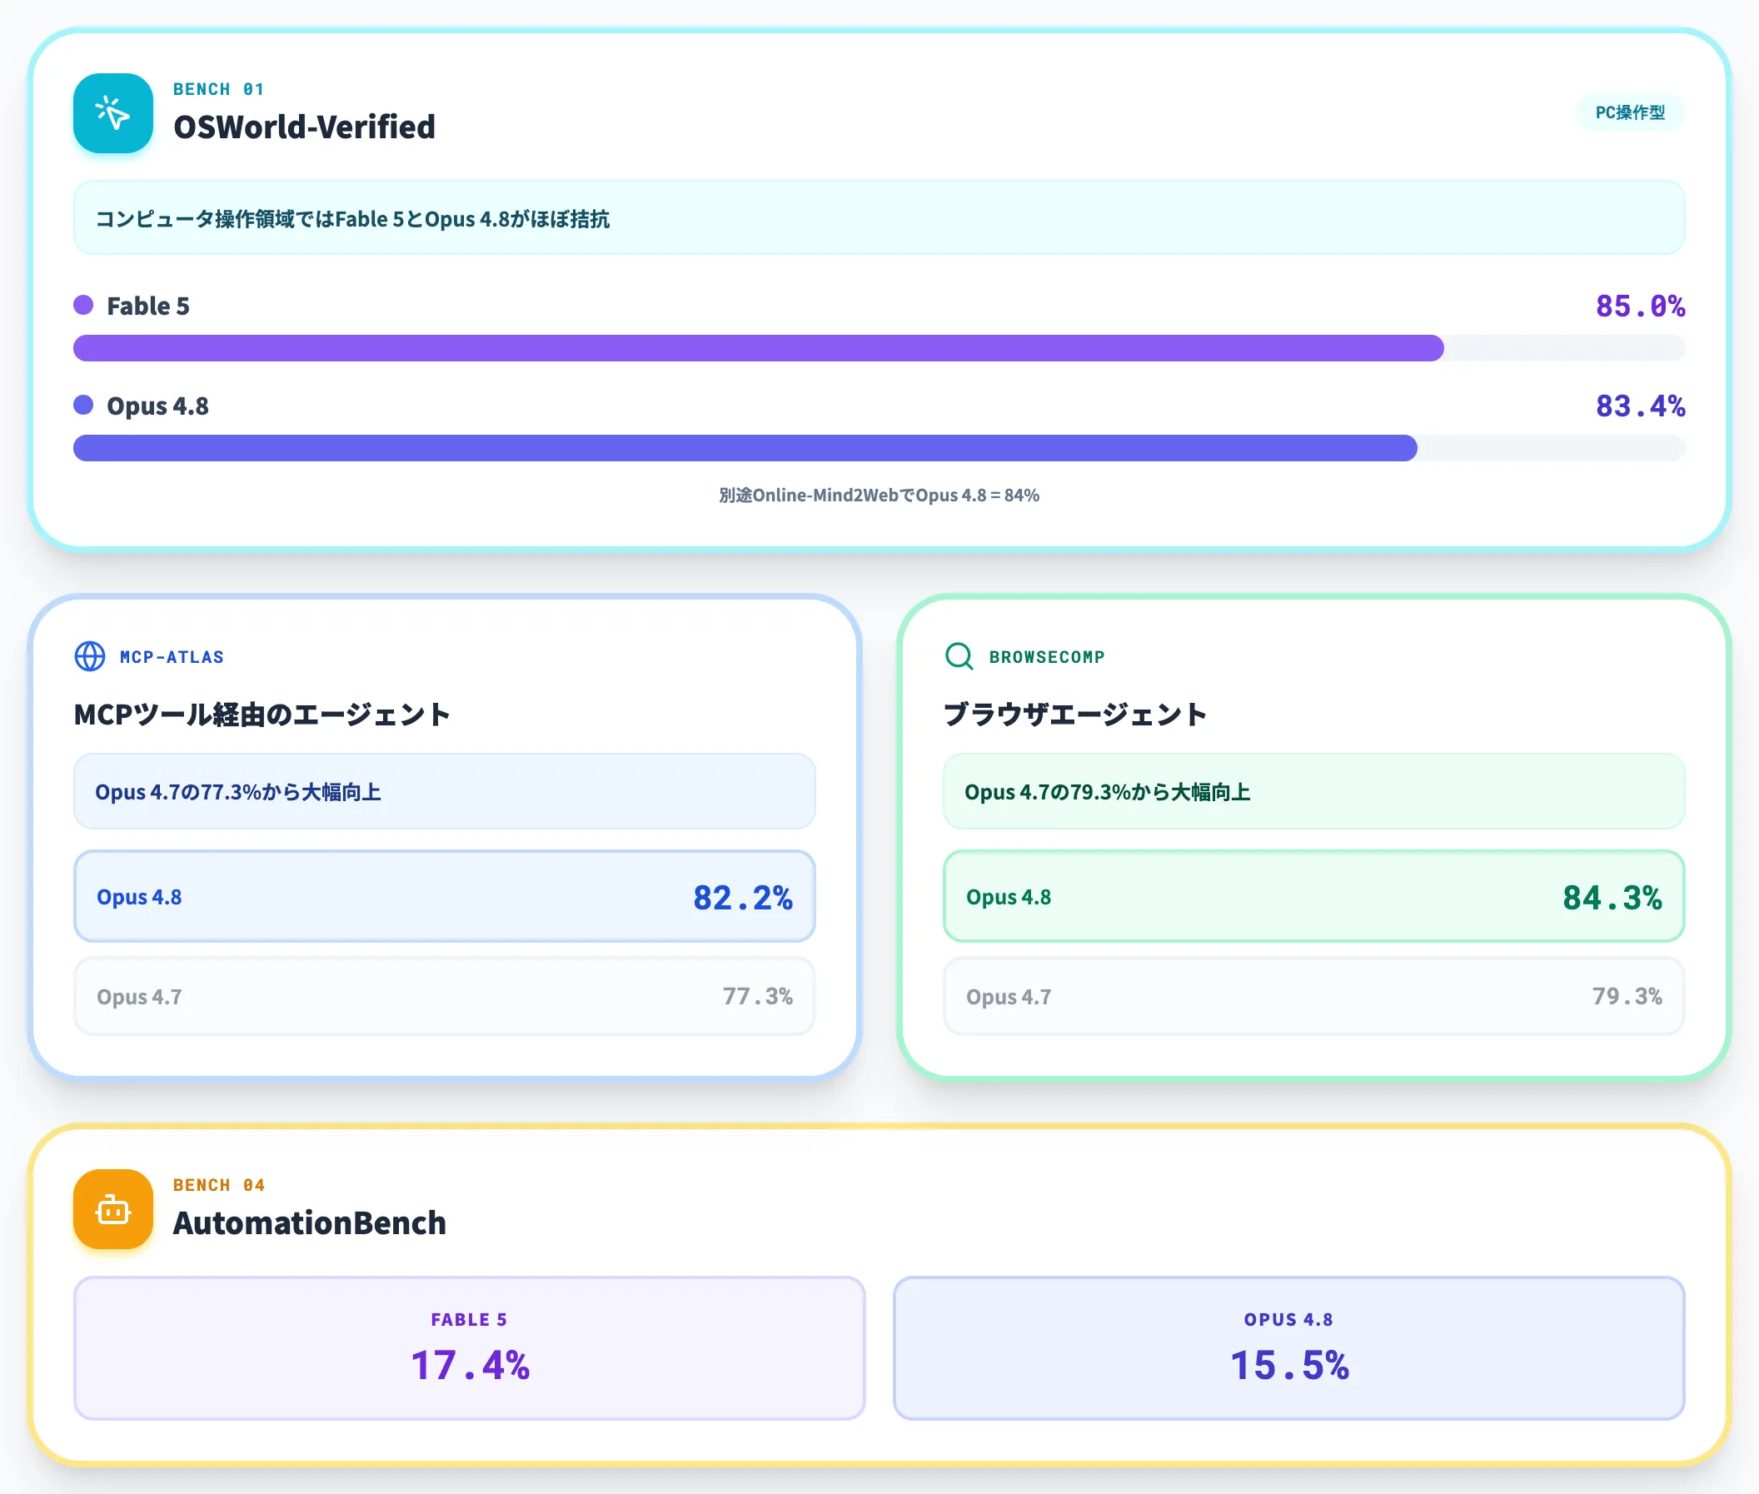The width and height of the screenshot is (1759, 1494).
Task: Click the MCP-Atlas globe icon
Action: pyautogui.click(x=90, y=656)
